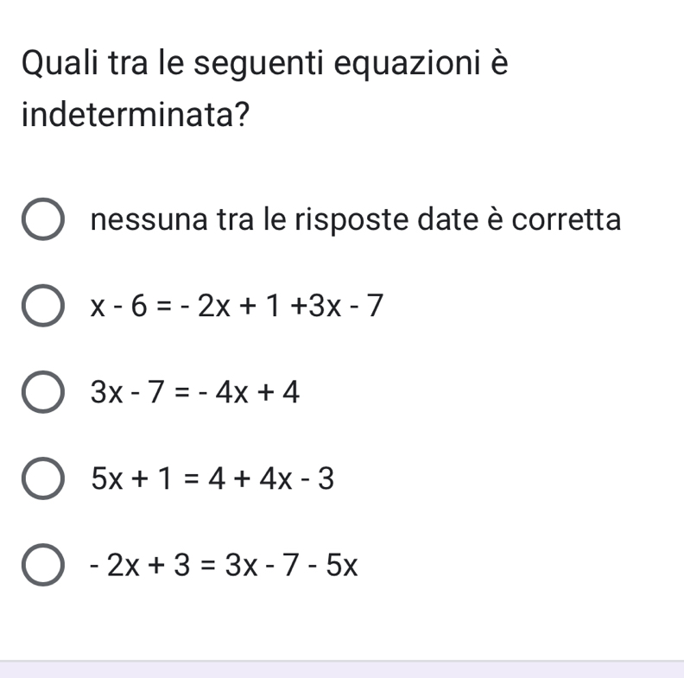This screenshot has width=684, height=678.
Task: Click the word "nessuna" in the first option
Action: coord(143,219)
